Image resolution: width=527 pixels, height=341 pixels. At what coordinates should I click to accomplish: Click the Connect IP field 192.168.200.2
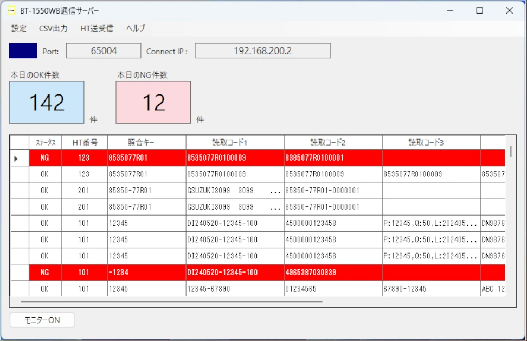[x=262, y=51]
